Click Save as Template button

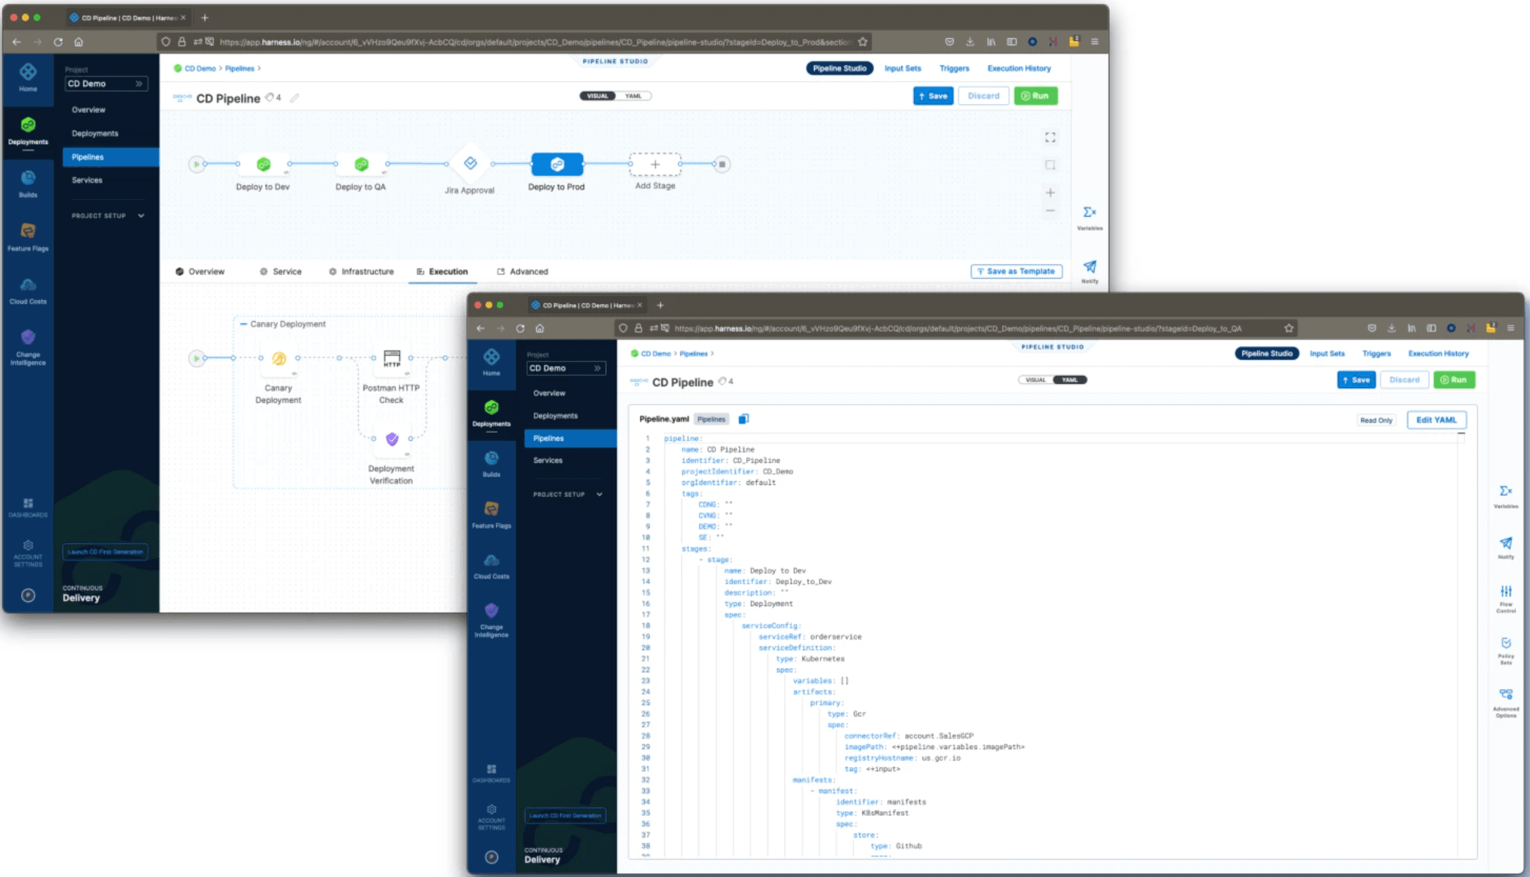pyautogui.click(x=1016, y=272)
